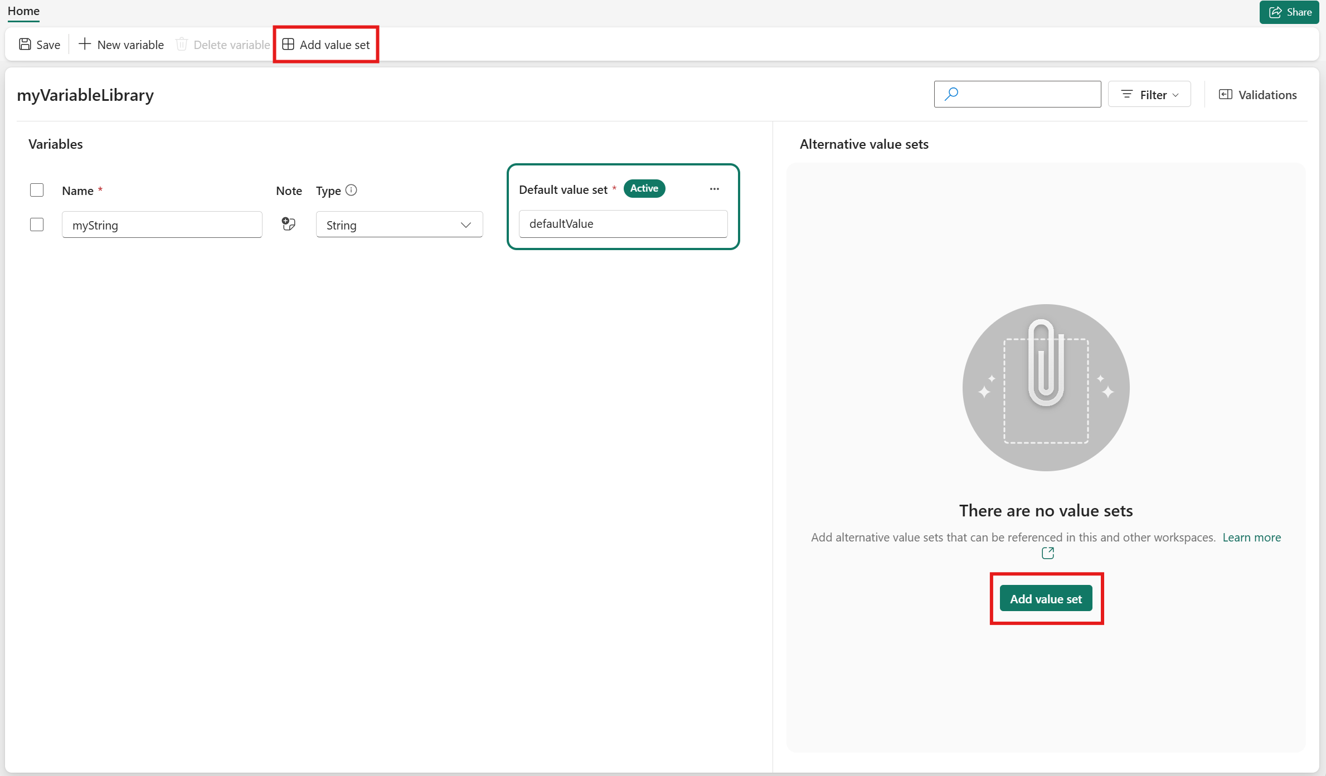Click the New variable toolbar item
Screen dimensions: 1326x776
(122, 45)
